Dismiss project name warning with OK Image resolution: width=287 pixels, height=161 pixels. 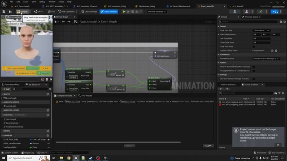tap(278, 145)
